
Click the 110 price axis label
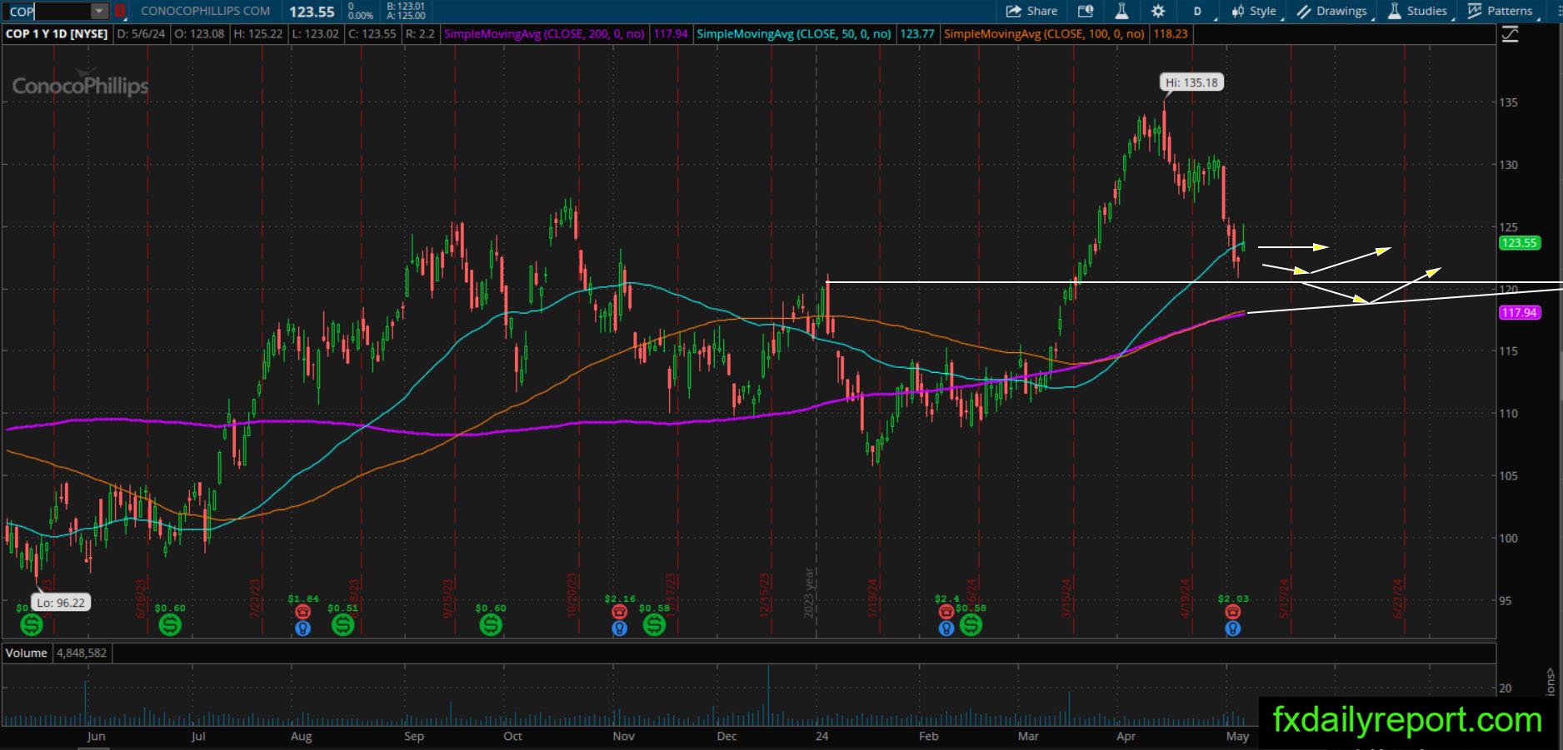pyautogui.click(x=1508, y=413)
